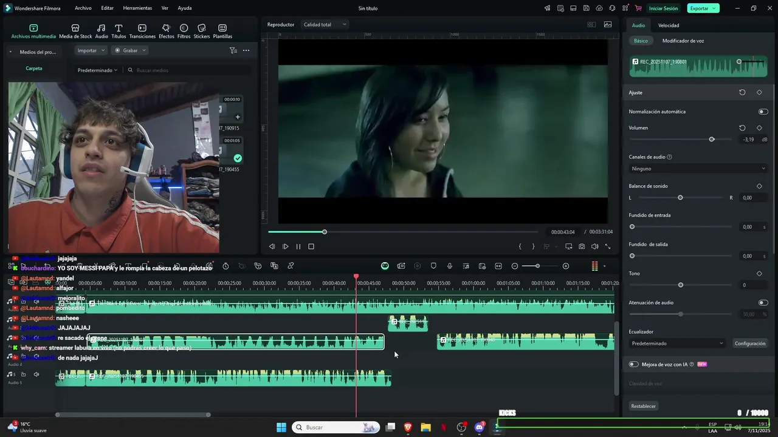Open the equalizer Configuración button

750,344
